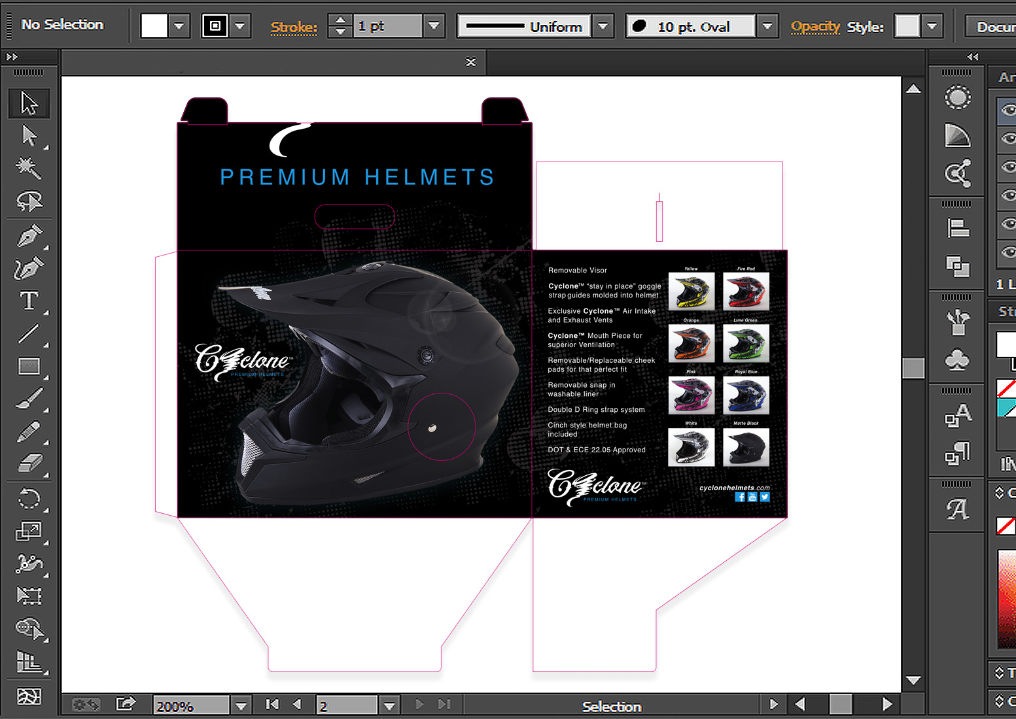Toggle visibility eye of fourth layer row
Image resolution: width=1016 pixels, height=719 pixels.
[x=1008, y=195]
